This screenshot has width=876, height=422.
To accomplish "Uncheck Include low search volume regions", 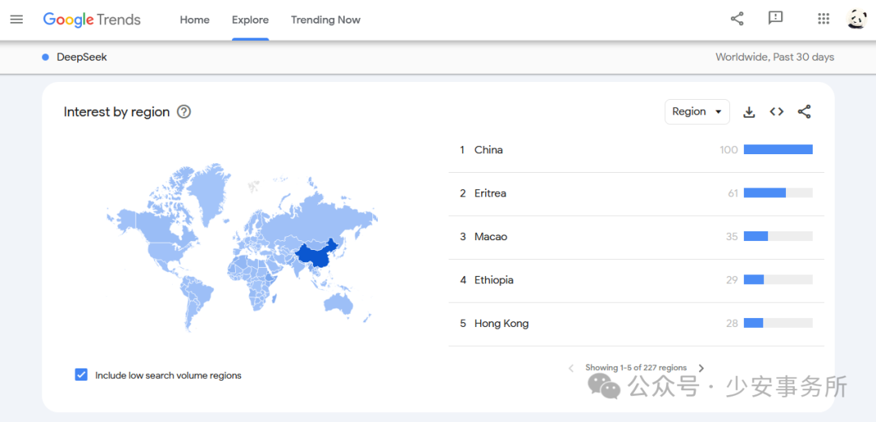I will click(x=81, y=375).
